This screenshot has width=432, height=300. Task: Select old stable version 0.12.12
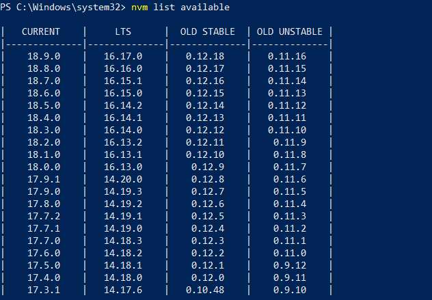205,130
